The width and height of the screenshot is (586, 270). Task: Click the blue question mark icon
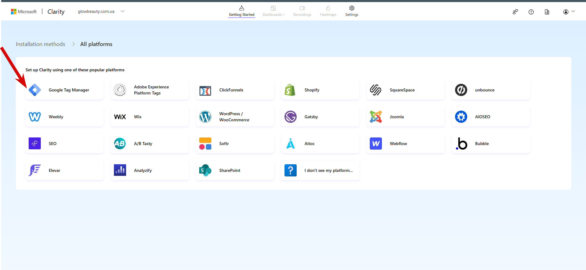coord(291,170)
